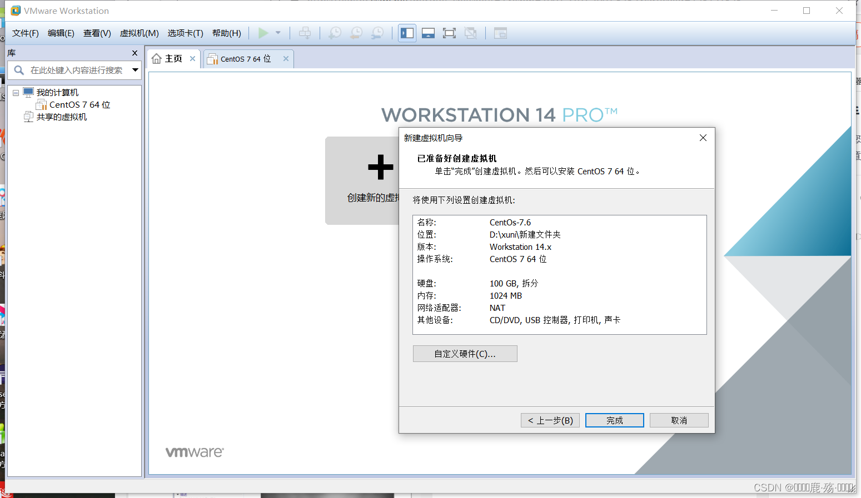Open the 选项卡(T) menu

[186, 33]
